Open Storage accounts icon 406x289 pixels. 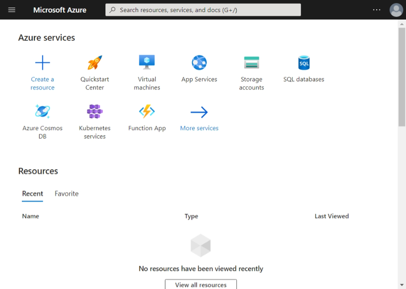pyautogui.click(x=251, y=62)
